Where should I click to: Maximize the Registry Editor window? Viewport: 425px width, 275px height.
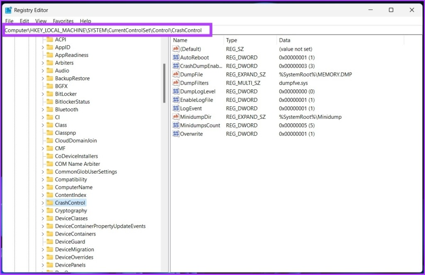click(391, 10)
